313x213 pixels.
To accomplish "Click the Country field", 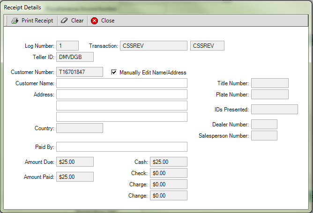I will click(x=79, y=128).
